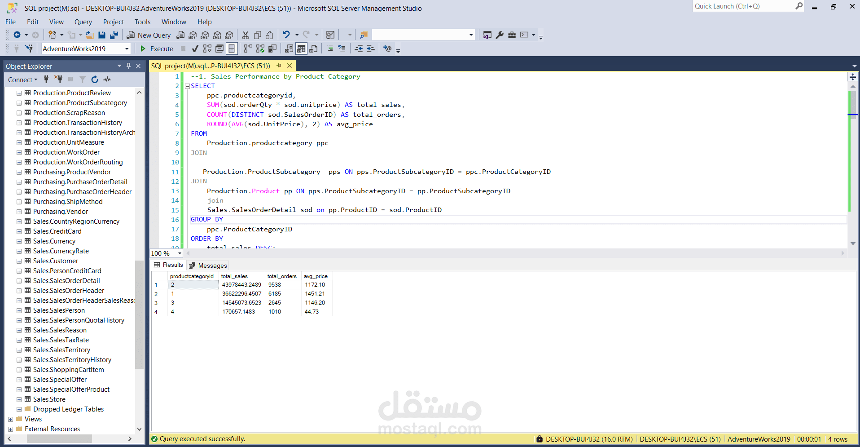860x447 pixels.
Task: Toggle Include Actual Execution Plan
Action: tap(248, 49)
